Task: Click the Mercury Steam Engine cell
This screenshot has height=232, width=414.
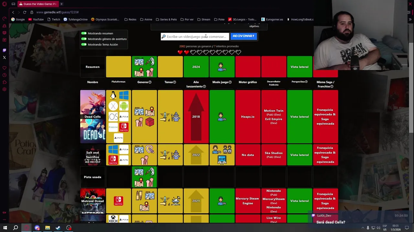Action: coord(248,201)
